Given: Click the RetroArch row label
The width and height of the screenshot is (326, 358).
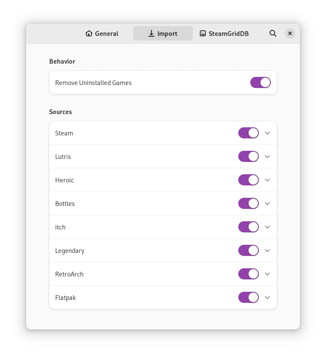Looking at the screenshot, I should pyautogui.click(x=69, y=274).
